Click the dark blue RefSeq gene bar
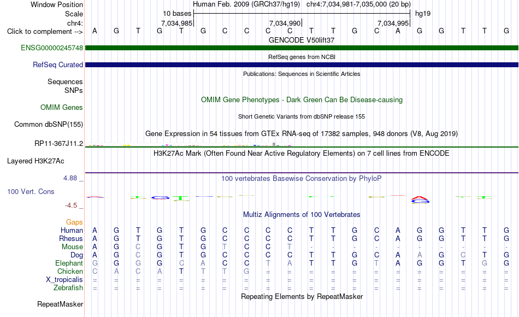 pos(302,65)
